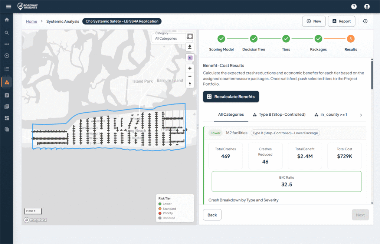Open the help question mark icon

pyautogui.click(x=354, y=6)
